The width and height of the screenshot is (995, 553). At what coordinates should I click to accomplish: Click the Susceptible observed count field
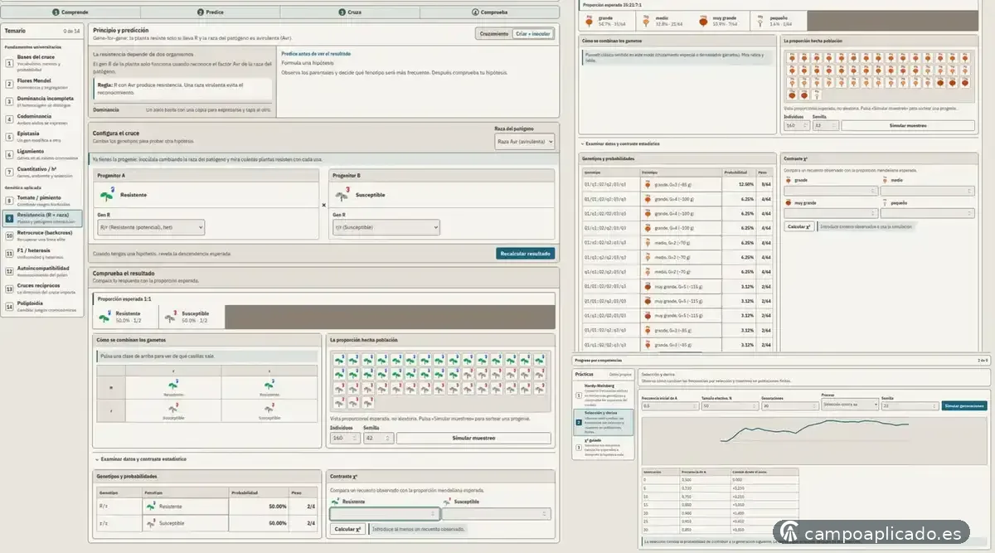497,514
